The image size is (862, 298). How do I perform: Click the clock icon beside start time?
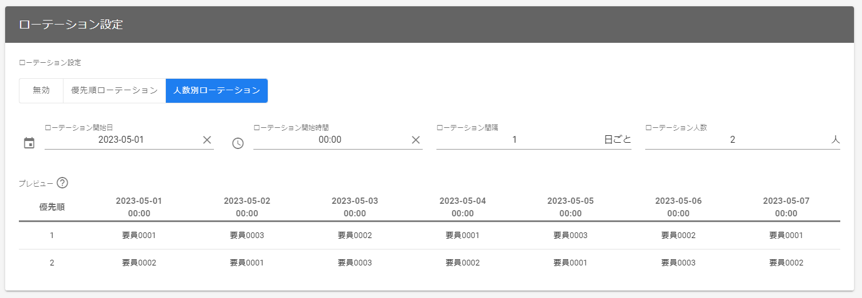[x=238, y=143]
